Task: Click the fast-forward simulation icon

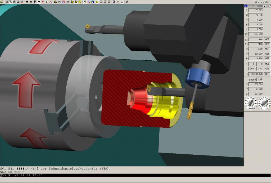Action: coord(27,2)
